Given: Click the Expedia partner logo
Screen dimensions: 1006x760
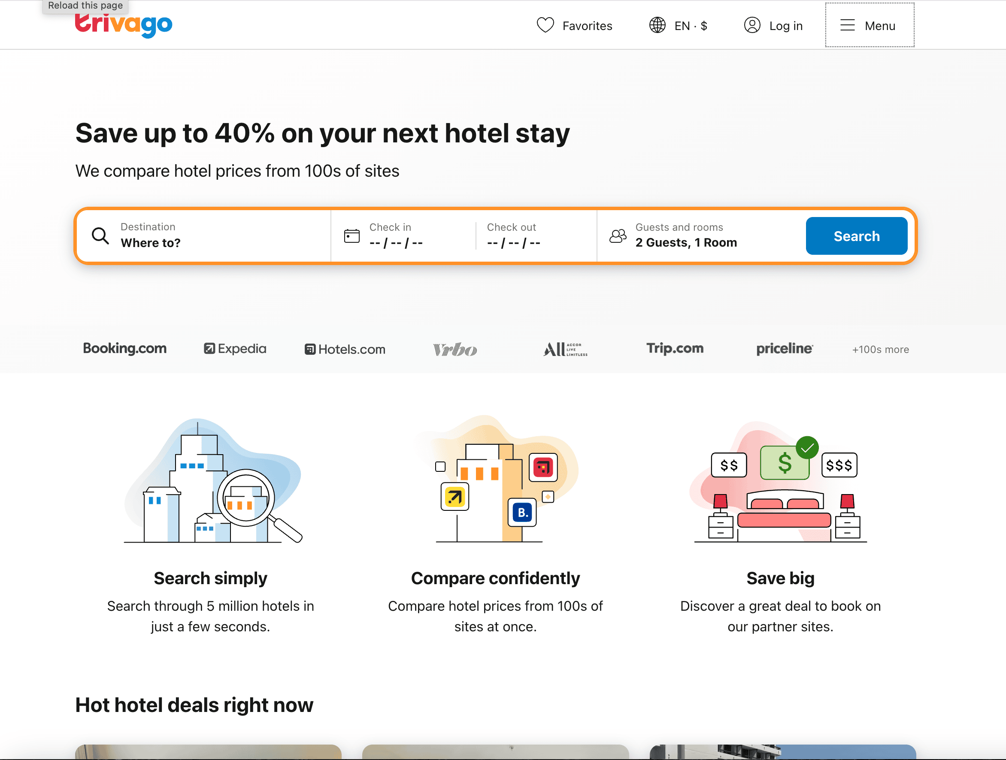Looking at the screenshot, I should 235,349.
